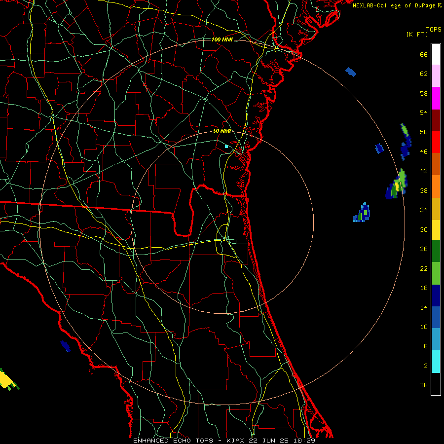Click the yellow legend swatch

click(436, 230)
